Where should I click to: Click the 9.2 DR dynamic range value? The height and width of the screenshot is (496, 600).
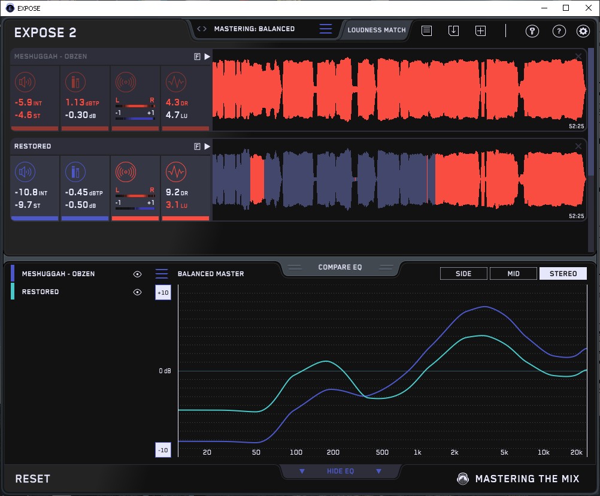click(177, 192)
